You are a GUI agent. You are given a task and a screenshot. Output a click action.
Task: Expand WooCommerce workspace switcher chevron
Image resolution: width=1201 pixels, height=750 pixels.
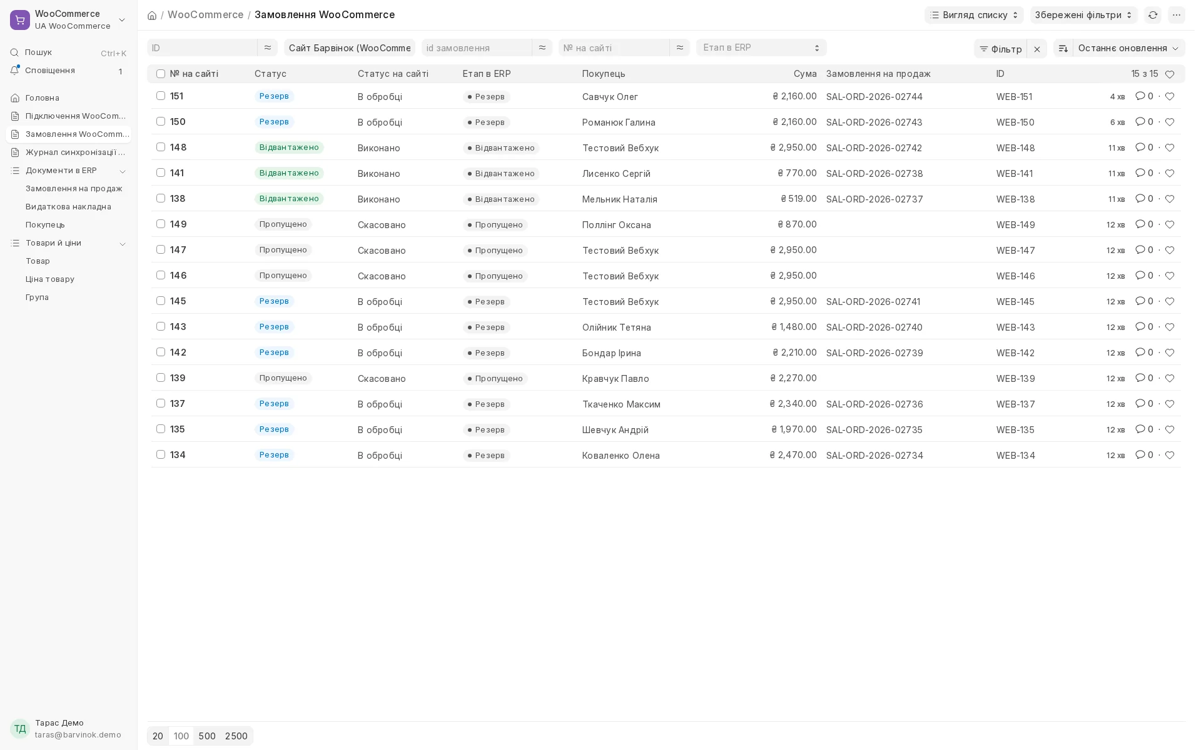click(x=122, y=20)
